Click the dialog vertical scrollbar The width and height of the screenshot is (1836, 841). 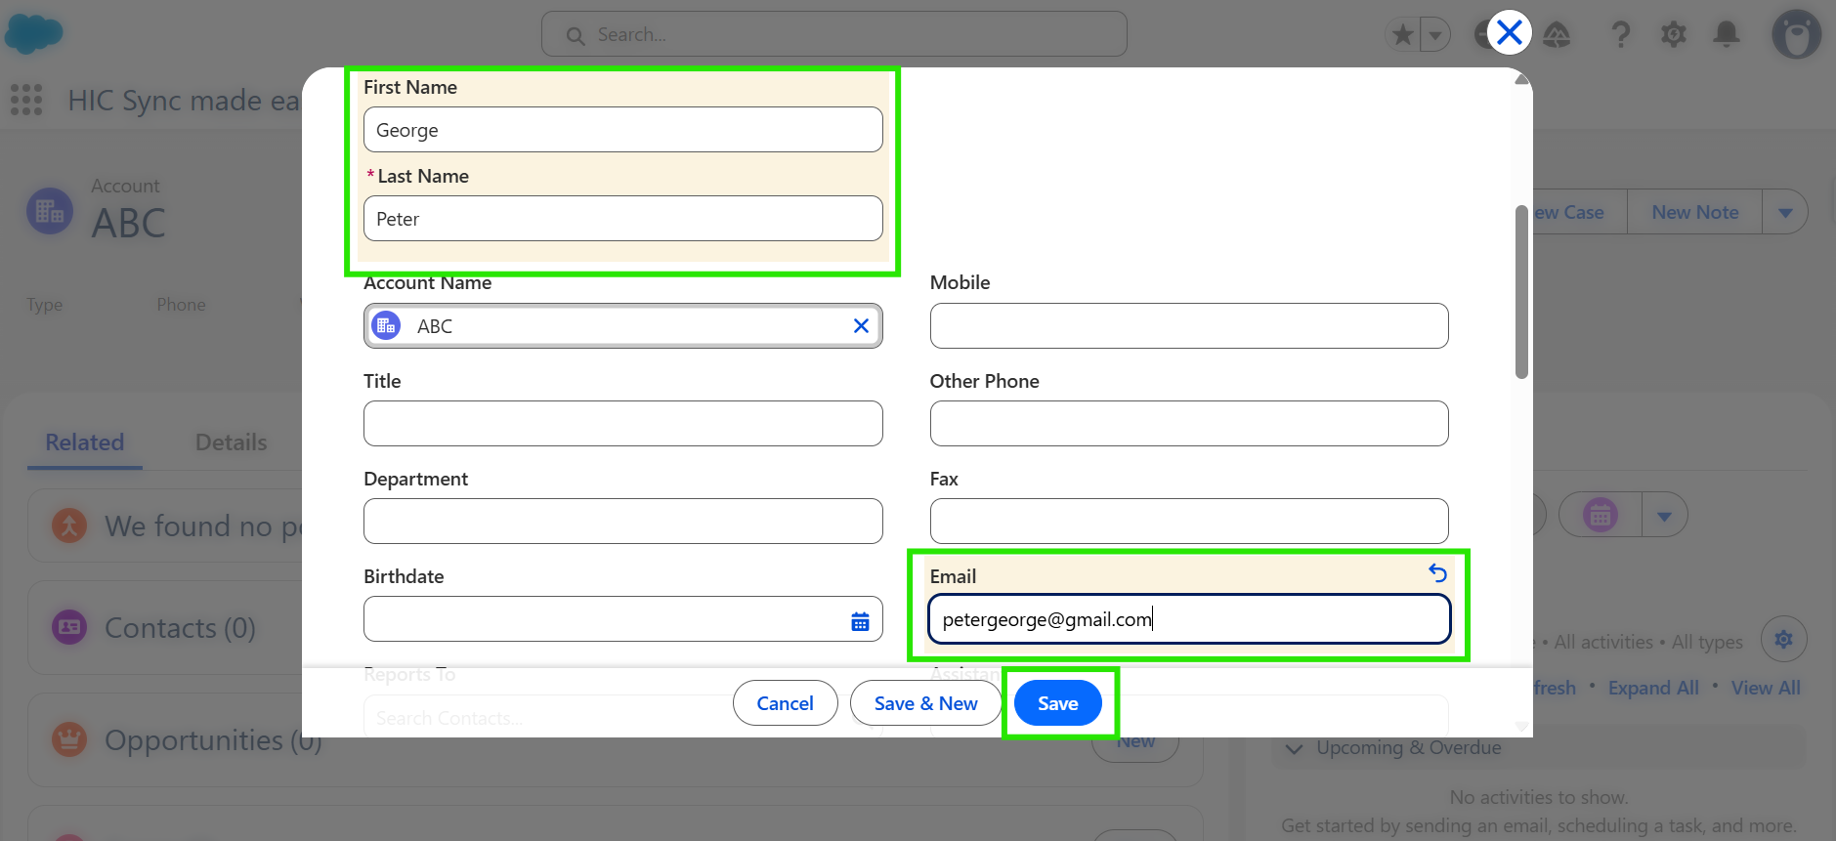pos(1521,292)
